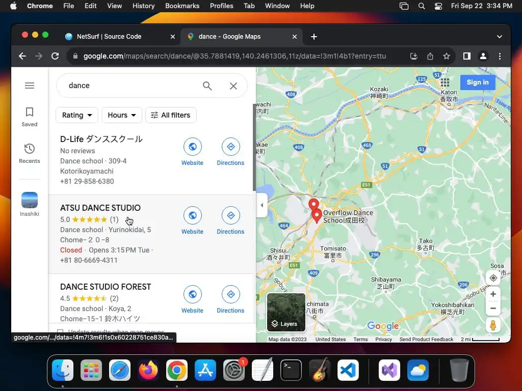Screen dimensions: 522x391
Task: Open Chrome three-dot menu
Action: (x=500, y=56)
